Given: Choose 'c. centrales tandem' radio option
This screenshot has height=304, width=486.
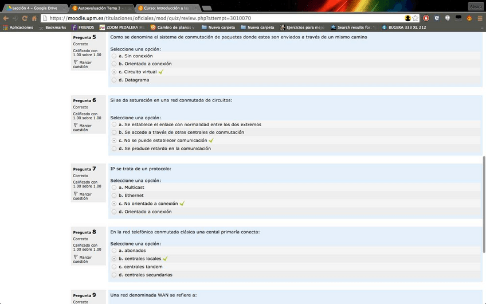Looking at the screenshot, I should (114, 267).
